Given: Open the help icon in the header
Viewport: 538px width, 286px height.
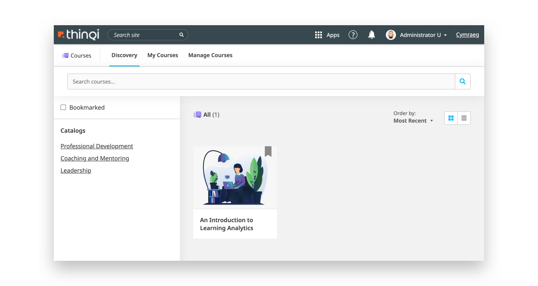Looking at the screenshot, I should point(353,35).
